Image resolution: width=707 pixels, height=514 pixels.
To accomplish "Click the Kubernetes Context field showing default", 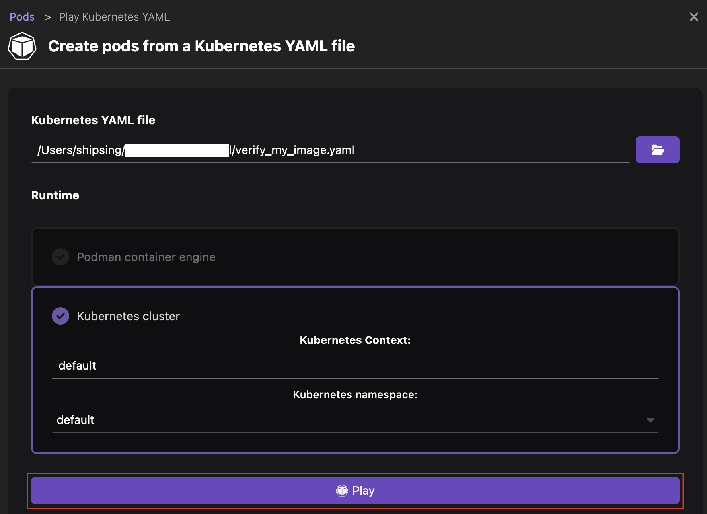I will click(x=354, y=365).
